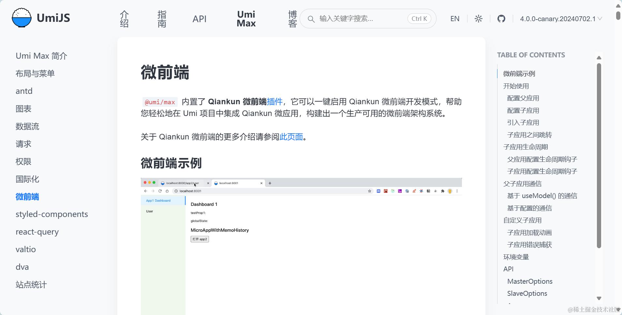The image size is (622, 315).
Task: Click the TABLE OF CONTENTS heading
Action: [531, 55]
